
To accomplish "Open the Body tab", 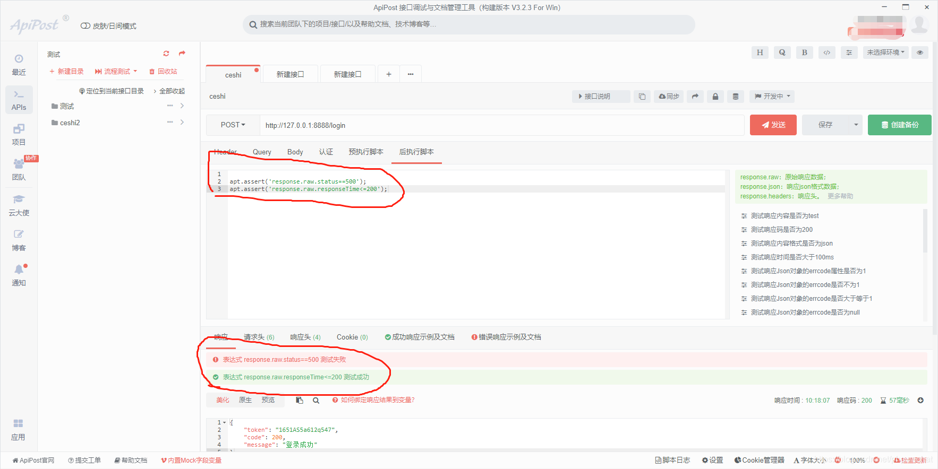I will (295, 152).
